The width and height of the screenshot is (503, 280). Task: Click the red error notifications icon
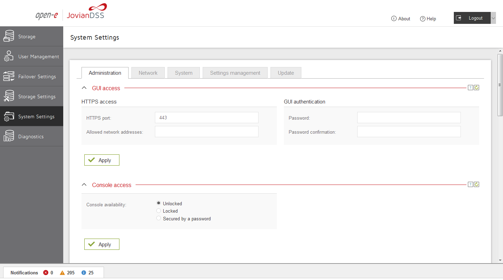pyautogui.click(x=46, y=273)
